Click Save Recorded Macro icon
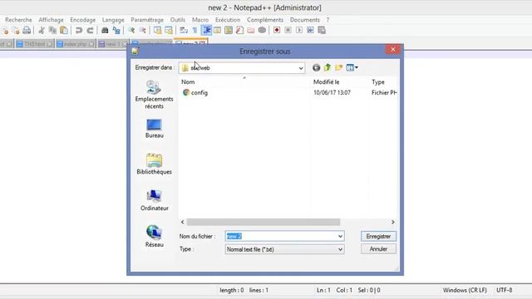This screenshot has width=532, height=299. (322, 31)
